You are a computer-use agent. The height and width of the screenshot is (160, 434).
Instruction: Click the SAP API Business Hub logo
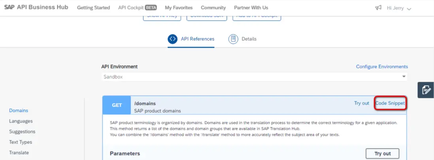[x=36, y=8]
